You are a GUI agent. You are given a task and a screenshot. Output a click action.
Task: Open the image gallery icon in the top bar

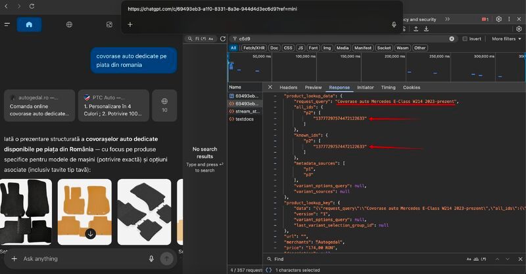click(x=109, y=24)
